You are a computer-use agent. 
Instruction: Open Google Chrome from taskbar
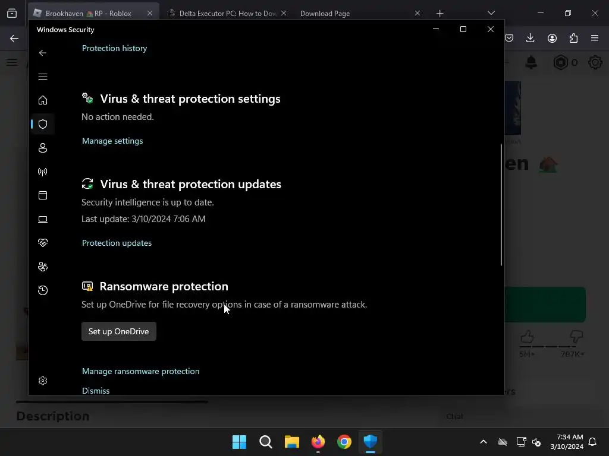[x=344, y=442]
